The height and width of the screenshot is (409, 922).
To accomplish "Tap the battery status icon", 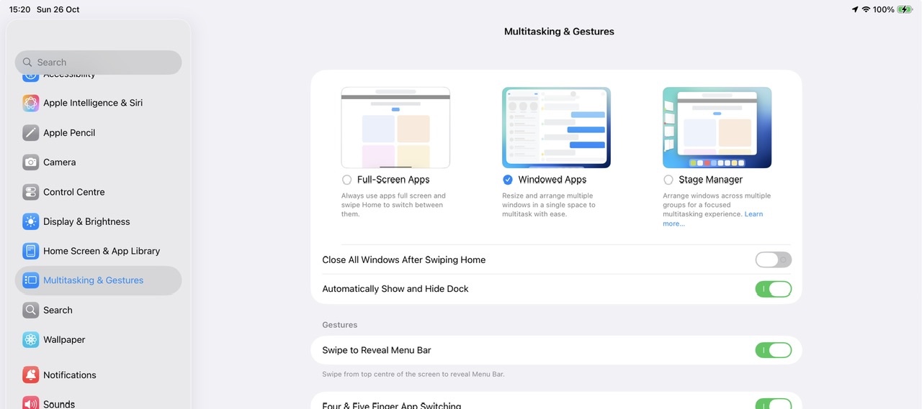I will 904,9.
